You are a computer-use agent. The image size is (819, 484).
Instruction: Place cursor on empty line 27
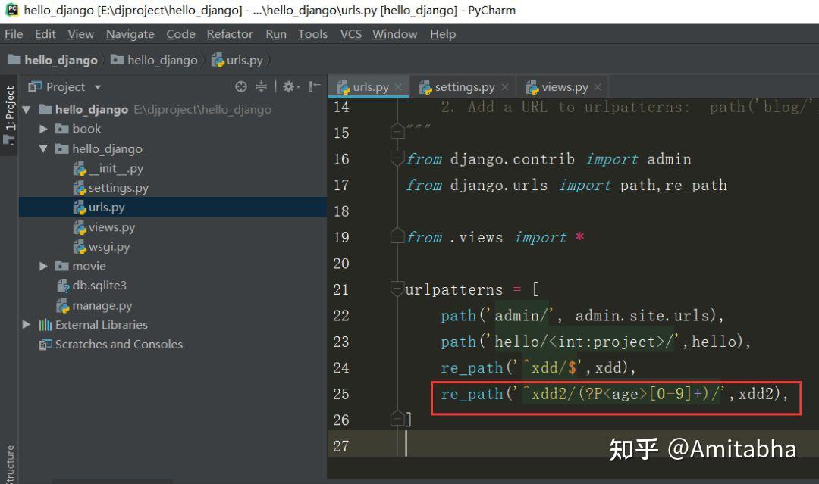[575, 445]
